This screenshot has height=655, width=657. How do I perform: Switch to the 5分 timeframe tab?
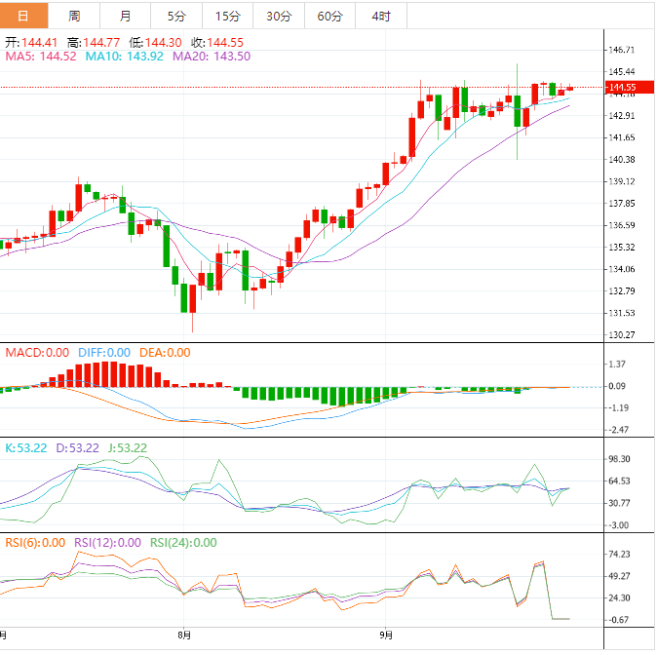coord(176,16)
